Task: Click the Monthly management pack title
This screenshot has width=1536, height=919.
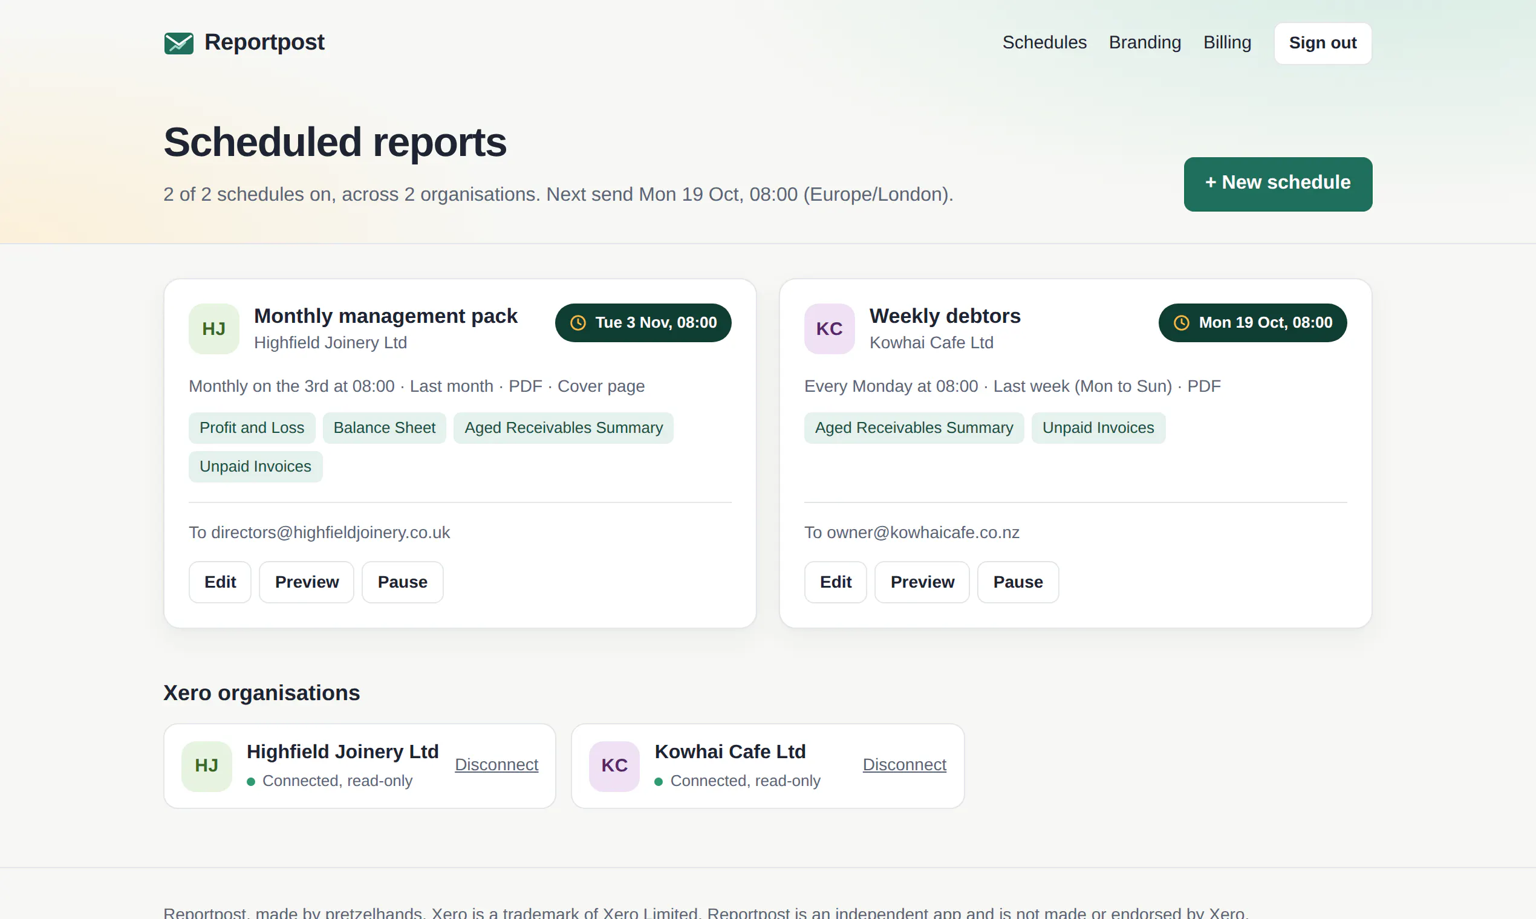Action: (x=385, y=316)
